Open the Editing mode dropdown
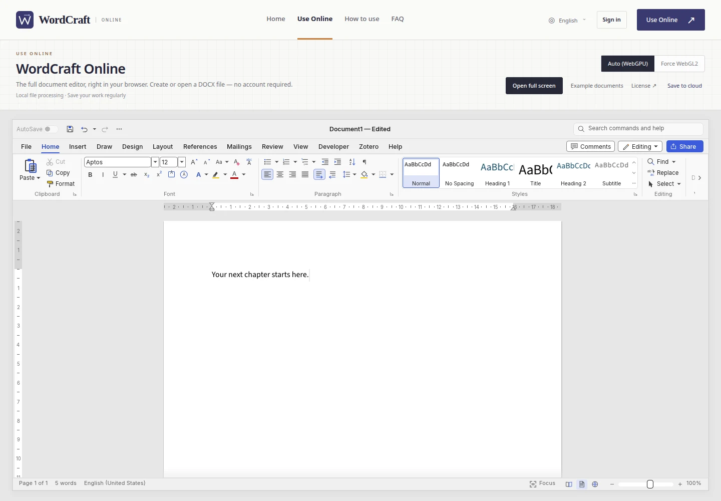 640,146
